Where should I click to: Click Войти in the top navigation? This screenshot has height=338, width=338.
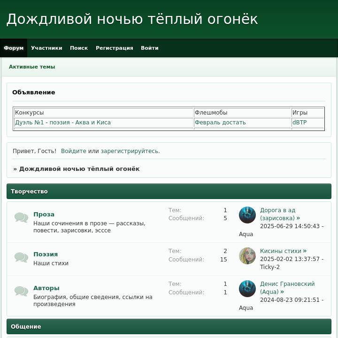click(149, 48)
